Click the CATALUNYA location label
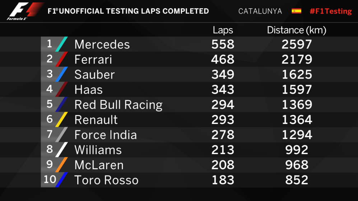 pos(260,11)
